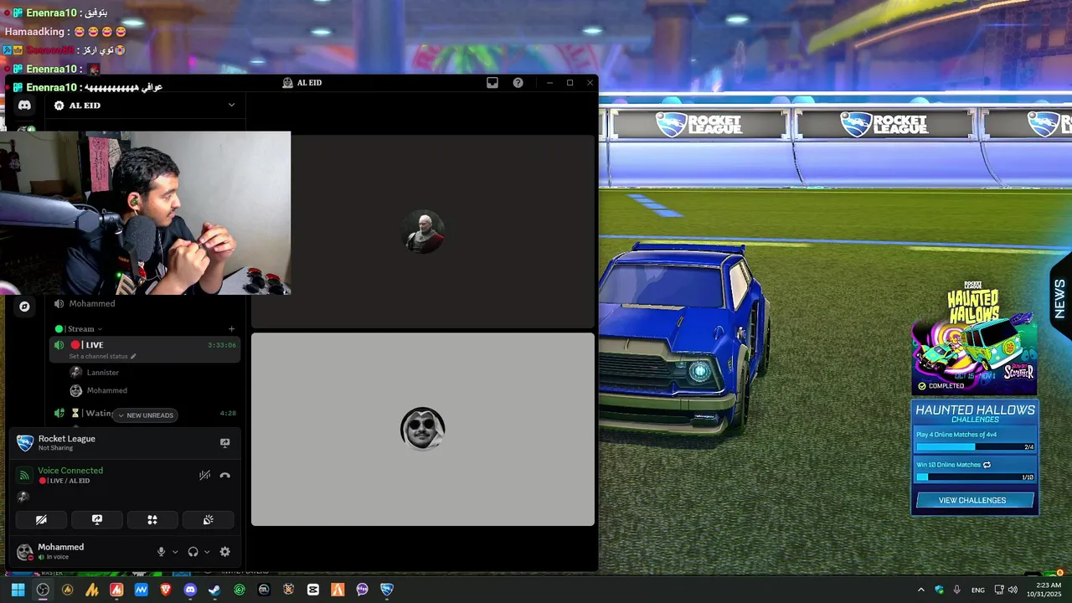
Task: Turn on camera in voice panel
Action: point(41,520)
